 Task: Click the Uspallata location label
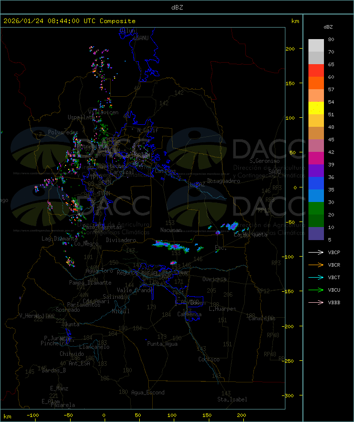pos(81,117)
